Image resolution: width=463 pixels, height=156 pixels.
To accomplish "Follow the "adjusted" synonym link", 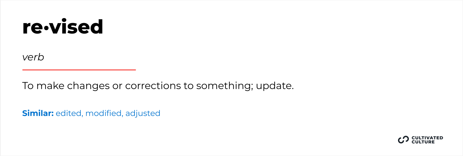I will tap(143, 113).
